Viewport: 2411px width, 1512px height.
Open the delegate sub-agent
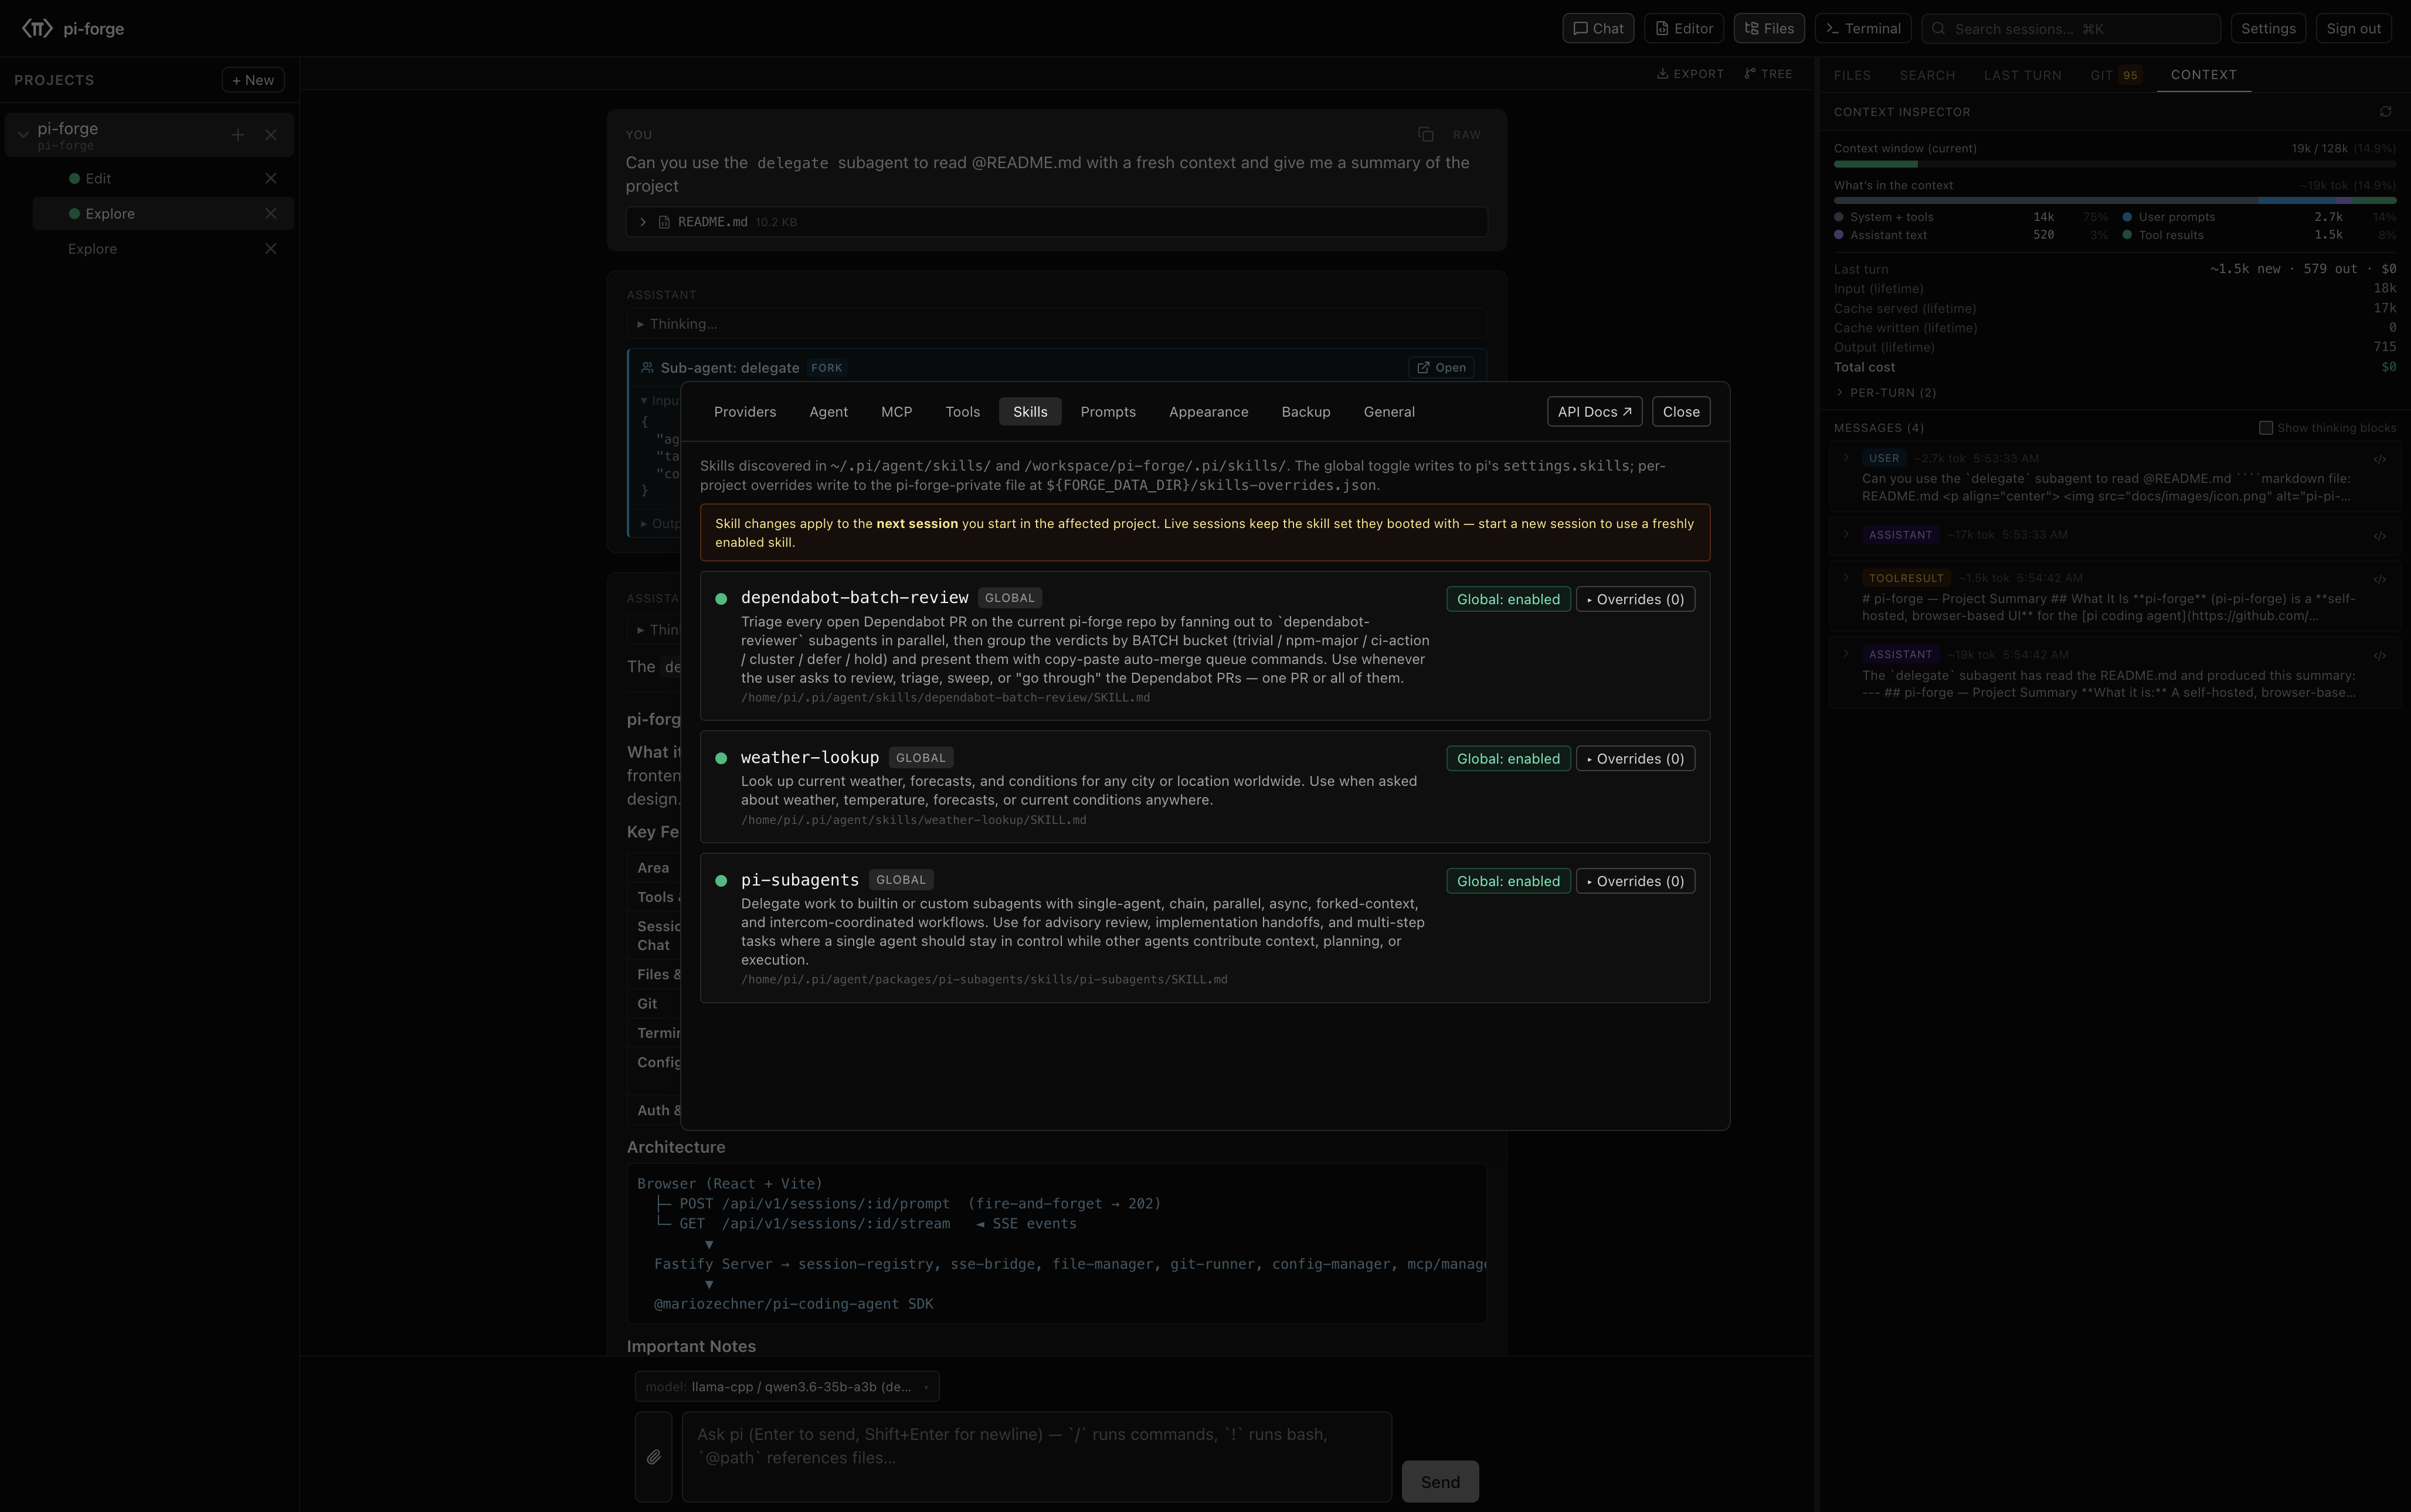coord(1442,368)
